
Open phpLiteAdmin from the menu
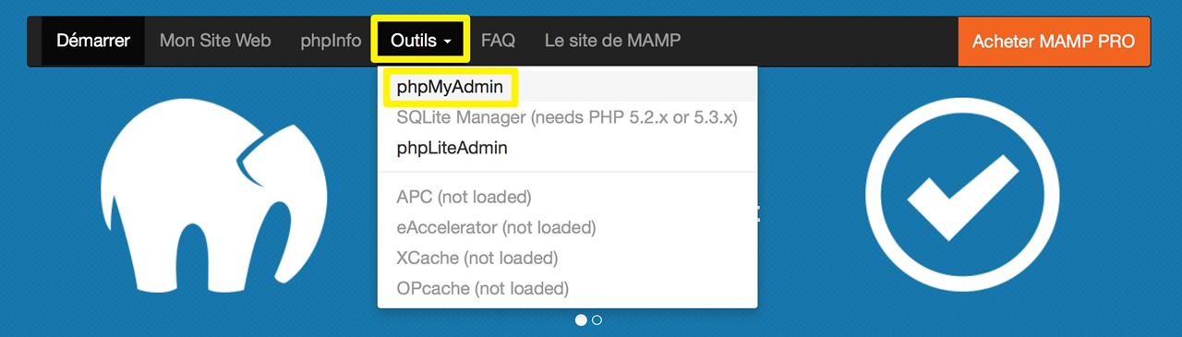point(567,148)
